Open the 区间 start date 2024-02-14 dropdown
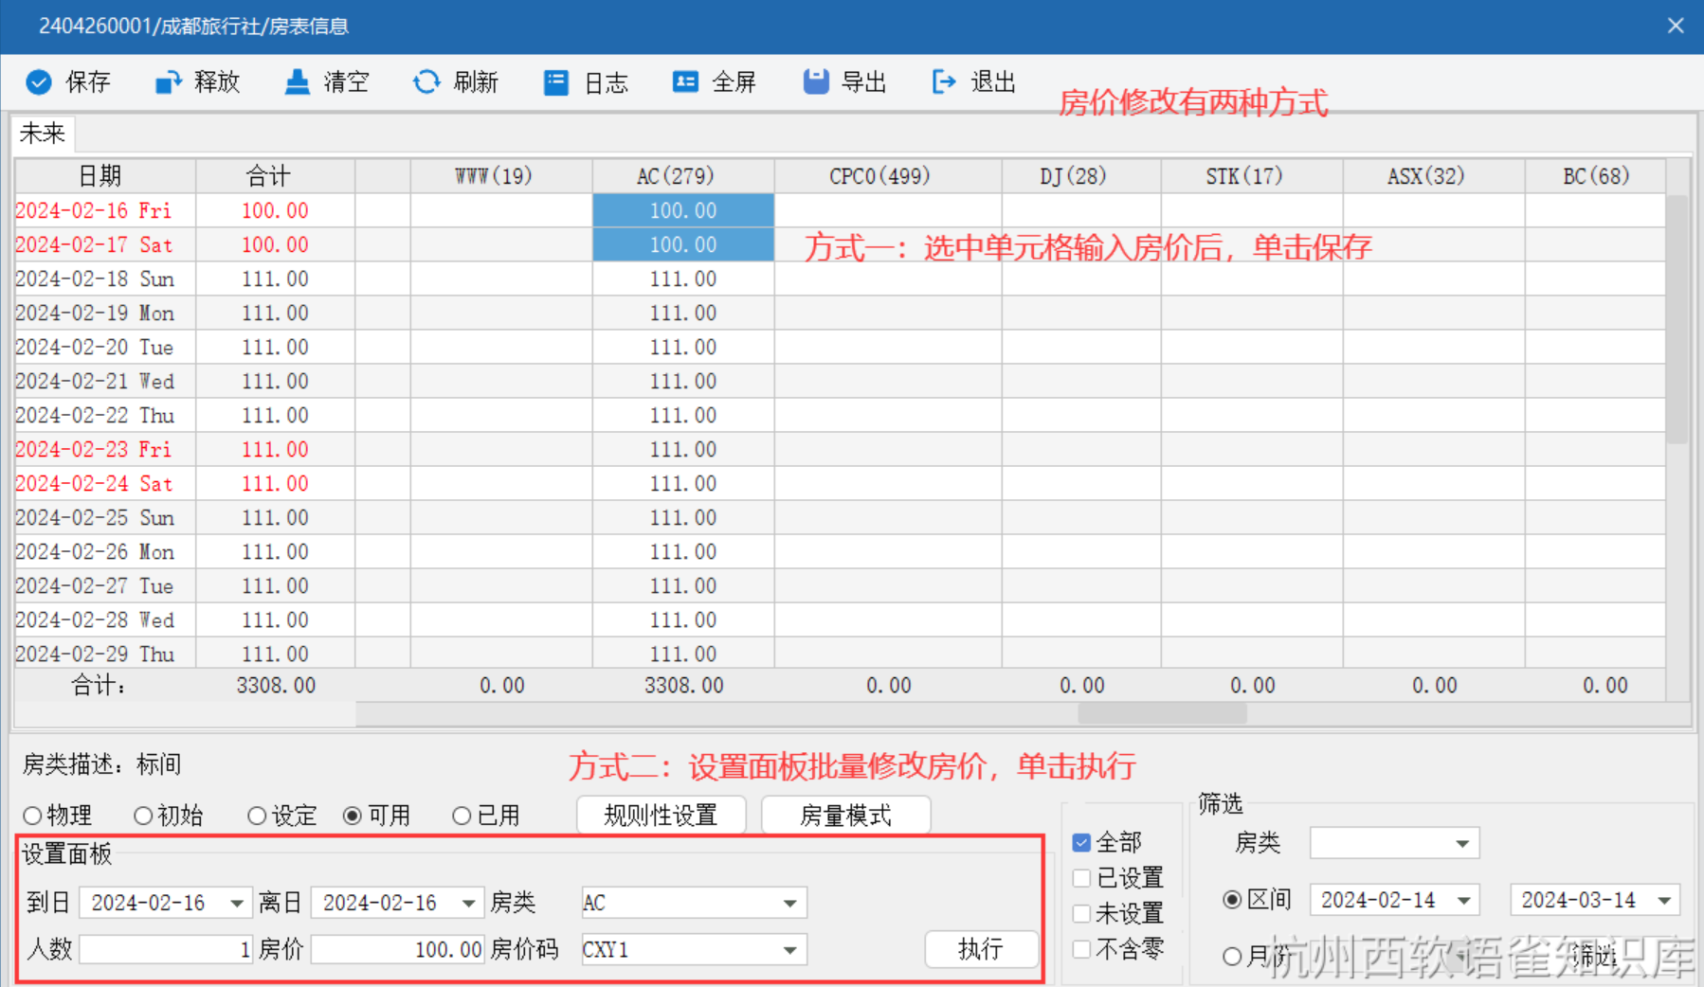The height and width of the screenshot is (987, 1704). pyautogui.click(x=1464, y=900)
